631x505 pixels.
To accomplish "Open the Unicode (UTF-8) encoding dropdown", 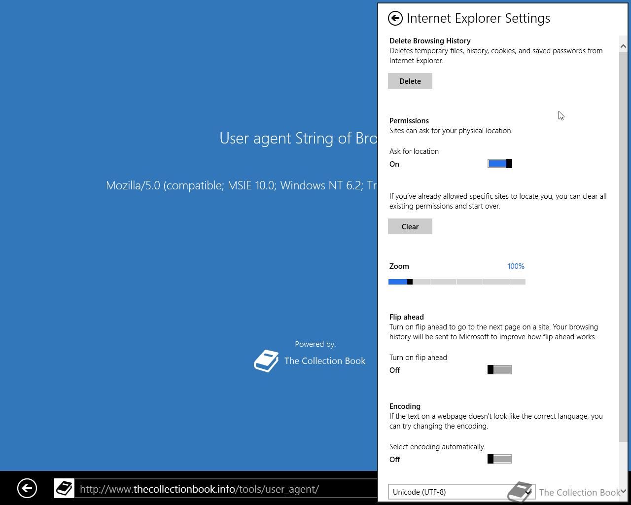I will point(461,492).
